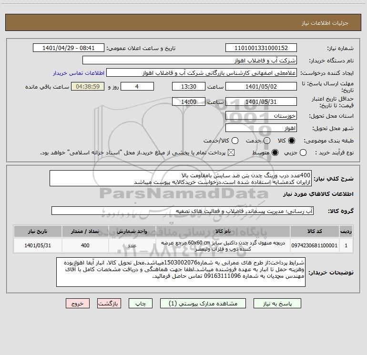Click the product name cell دریچه منهول گرد چدن
367x355 pixels.
click(x=223, y=245)
